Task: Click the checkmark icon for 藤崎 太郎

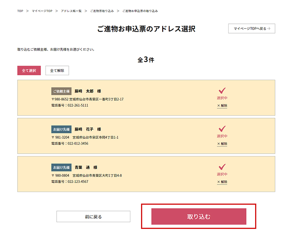Action: [222, 90]
